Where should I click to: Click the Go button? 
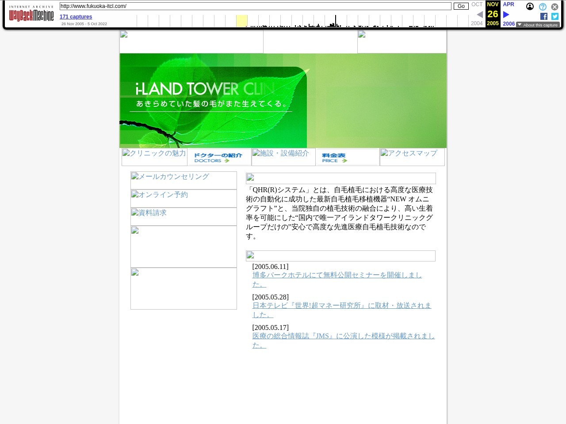[461, 6]
